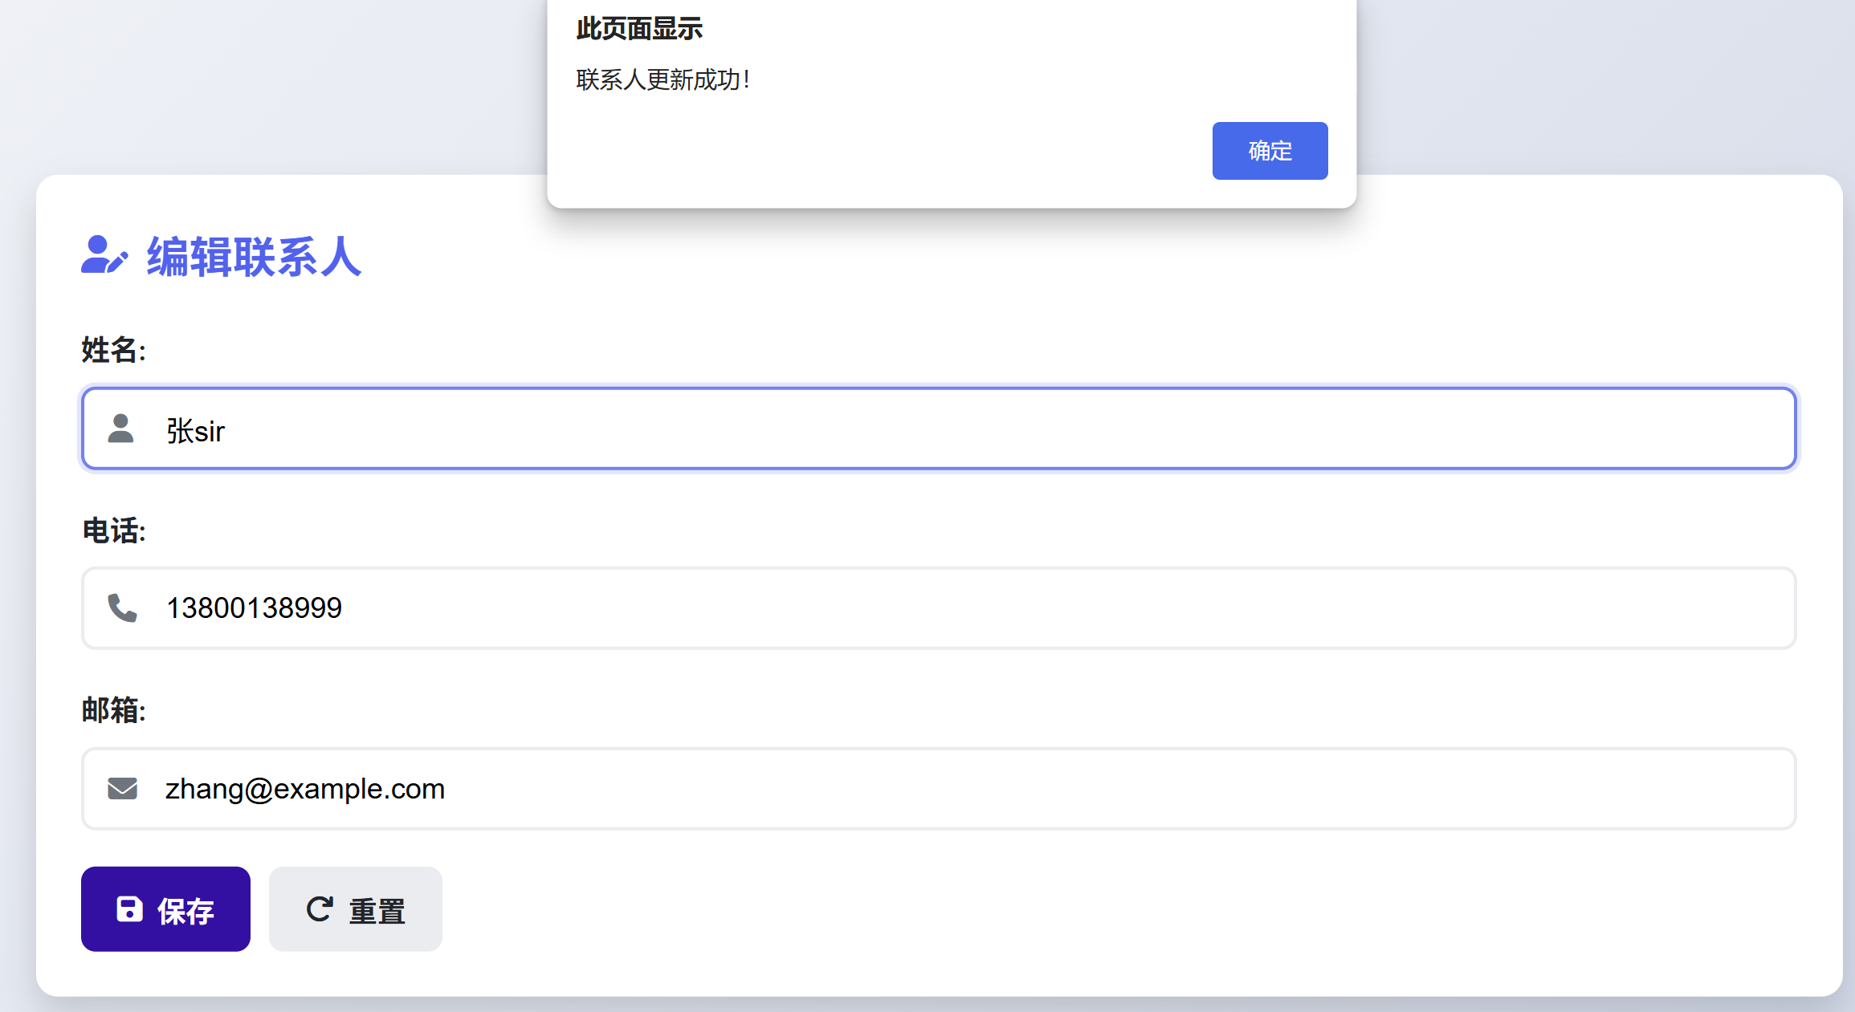Viewport: 1855px width, 1012px height.
Task: Click the phone handset icon
Action: [122, 608]
